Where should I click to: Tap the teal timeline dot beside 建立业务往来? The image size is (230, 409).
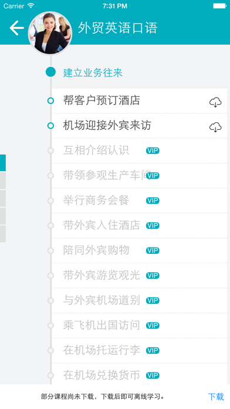pyautogui.click(x=50, y=72)
